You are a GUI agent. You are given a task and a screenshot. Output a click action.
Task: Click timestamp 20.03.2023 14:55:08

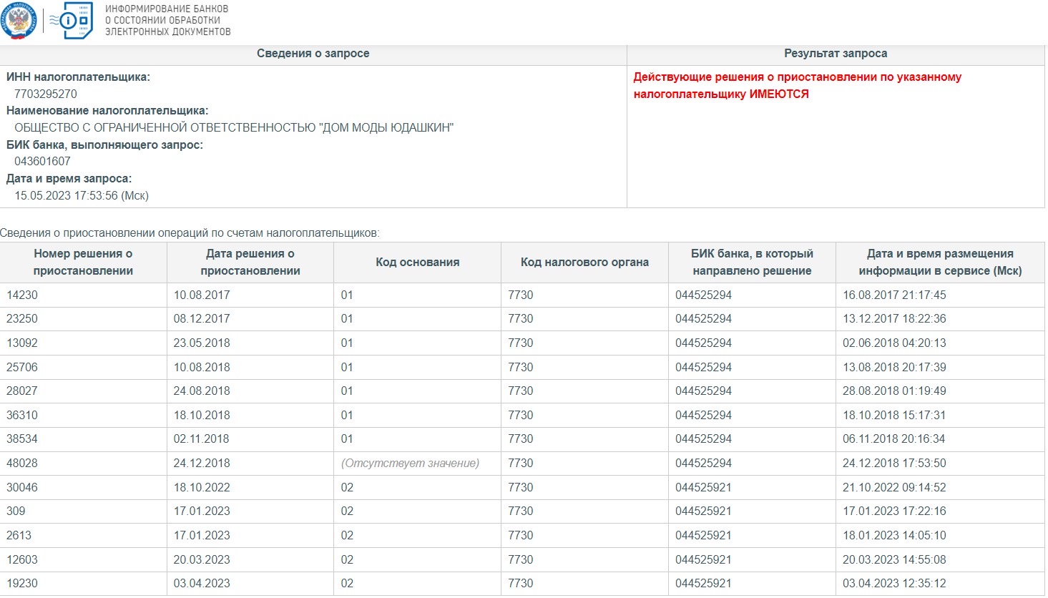pos(894,560)
